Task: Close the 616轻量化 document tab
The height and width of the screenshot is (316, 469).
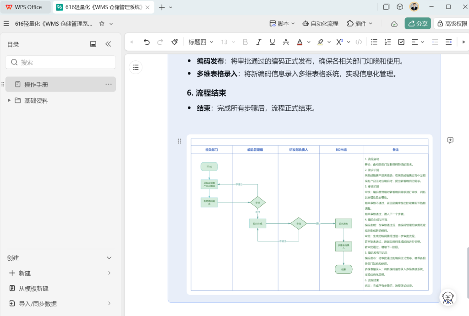Action: click(x=148, y=7)
